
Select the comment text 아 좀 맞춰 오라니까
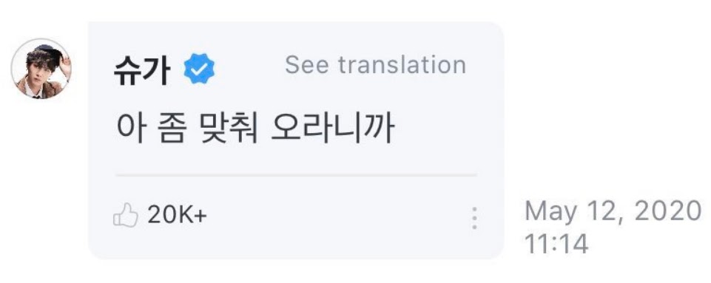tap(256, 129)
